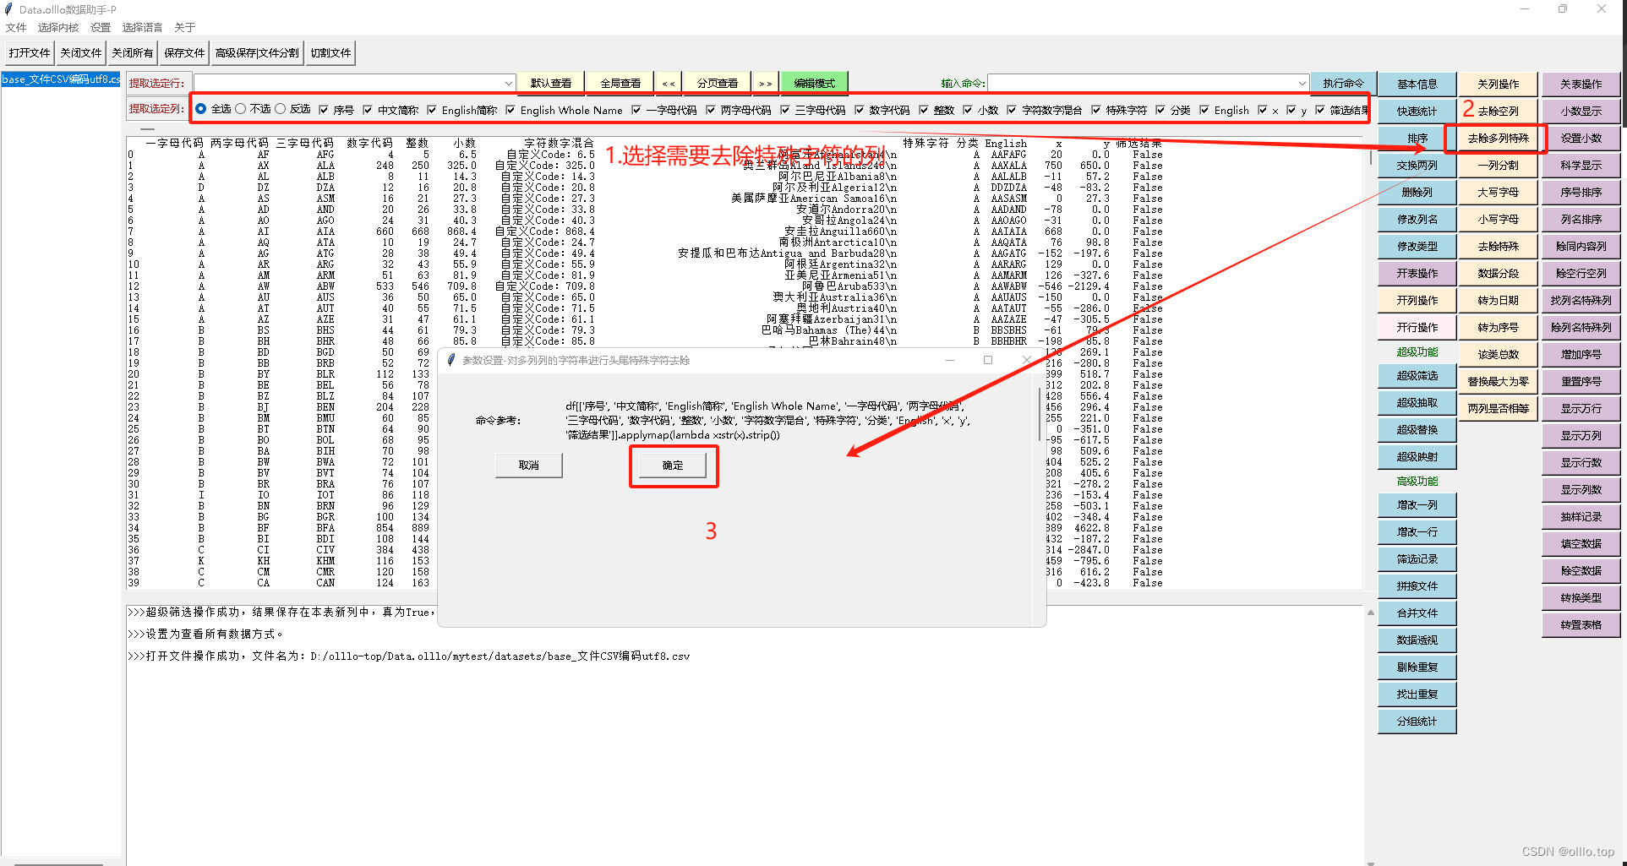Open the 设置 menu

(100, 27)
